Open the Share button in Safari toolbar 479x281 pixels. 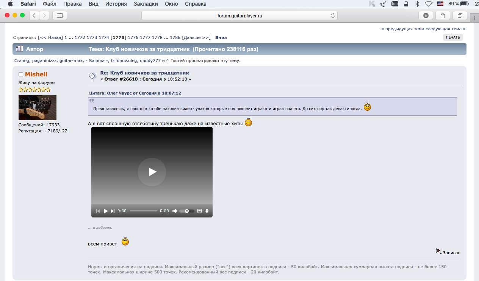(443, 16)
